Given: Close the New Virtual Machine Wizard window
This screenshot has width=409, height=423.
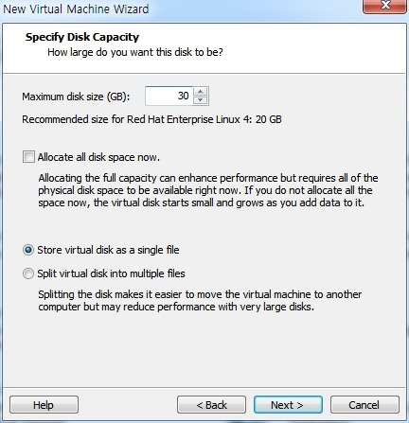Looking at the screenshot, I should point(384,6).
